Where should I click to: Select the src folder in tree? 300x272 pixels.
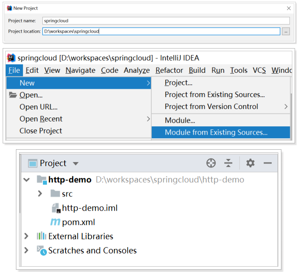coord(150,194)
